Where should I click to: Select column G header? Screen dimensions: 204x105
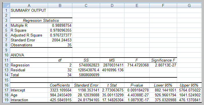tap(189, 5)
